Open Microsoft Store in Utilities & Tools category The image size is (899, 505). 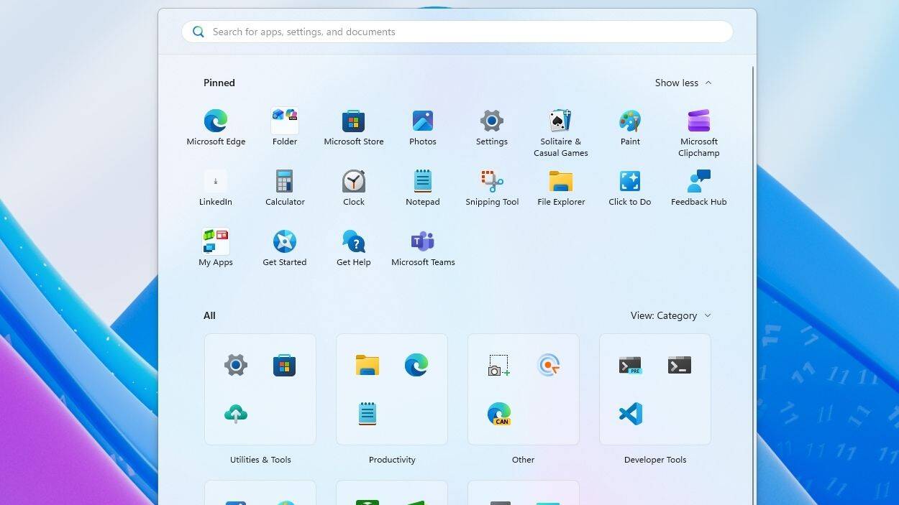(x=285, y=365)
